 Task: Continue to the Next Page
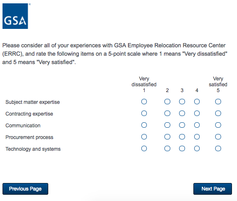tap(213, 189)
